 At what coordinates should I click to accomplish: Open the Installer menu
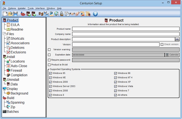coord(22,8)
